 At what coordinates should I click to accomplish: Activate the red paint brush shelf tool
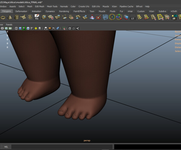tap(99, 17)
